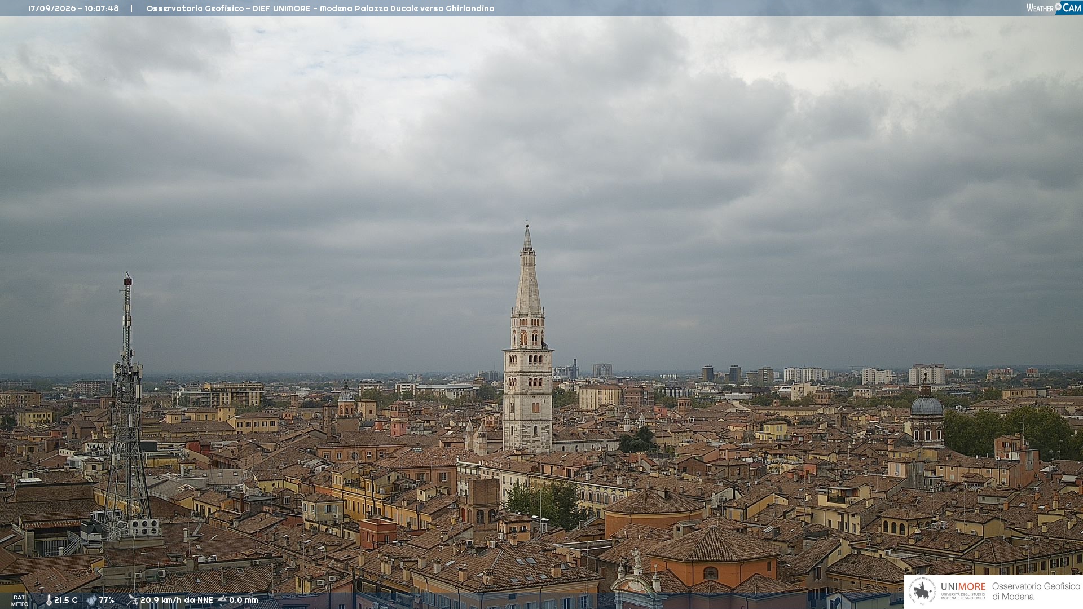Click the UNIMORE round seal emblem
The image size is (1083, 609).
click(923, 591)
